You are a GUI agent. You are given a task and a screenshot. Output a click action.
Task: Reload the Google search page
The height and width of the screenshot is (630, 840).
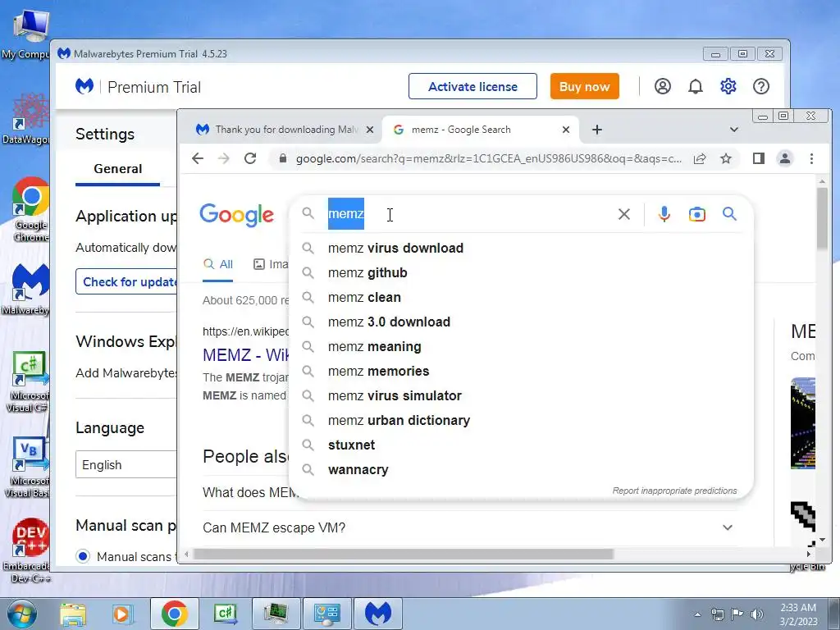coord(250,158)
